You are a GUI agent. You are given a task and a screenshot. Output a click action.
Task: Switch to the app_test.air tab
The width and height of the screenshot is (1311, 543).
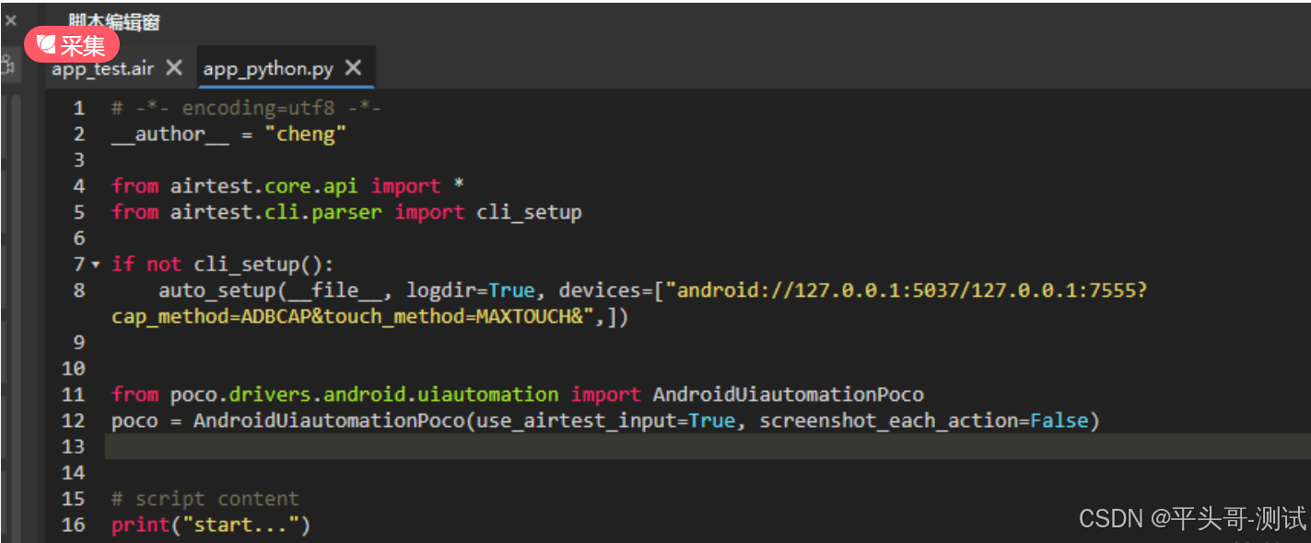102,69
